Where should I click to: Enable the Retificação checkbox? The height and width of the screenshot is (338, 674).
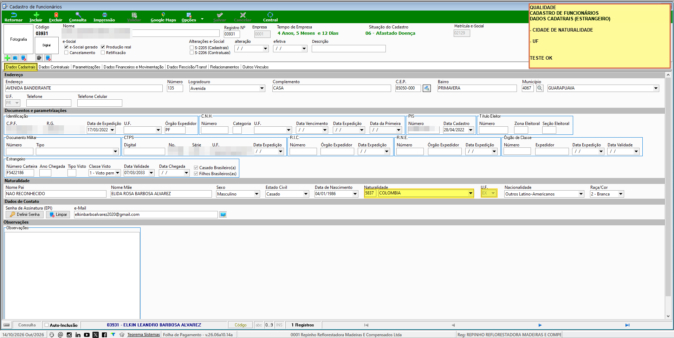[103, 53]
